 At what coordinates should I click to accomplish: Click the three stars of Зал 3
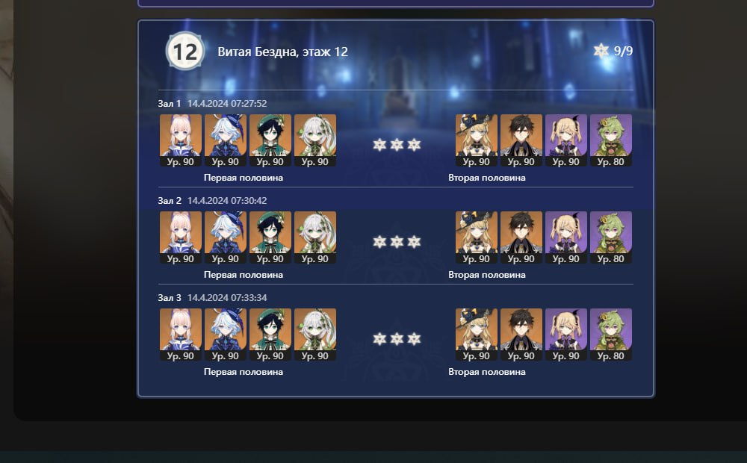point(397,339)
